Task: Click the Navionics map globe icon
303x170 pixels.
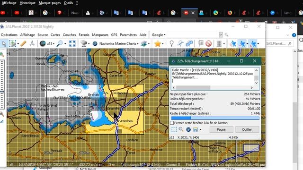Action: pos(95,43)
